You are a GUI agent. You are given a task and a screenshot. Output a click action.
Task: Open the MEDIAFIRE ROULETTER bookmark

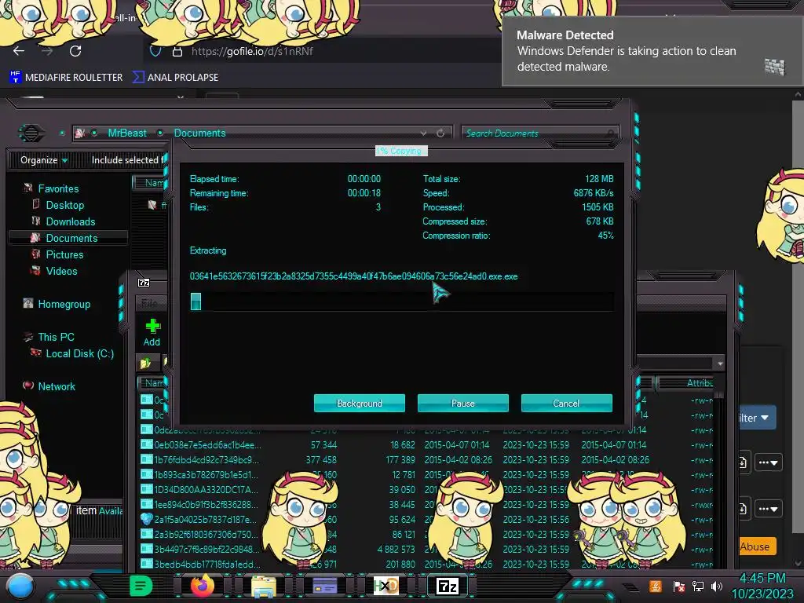66,78
